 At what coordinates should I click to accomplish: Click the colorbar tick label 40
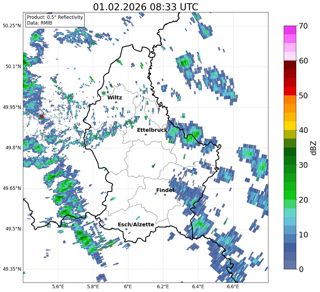pos(303,130)
